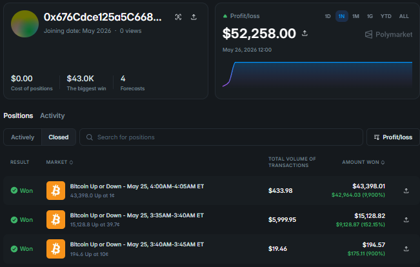420x267 pixels.
Task: Click the '0 views' text
Action: 130,31
